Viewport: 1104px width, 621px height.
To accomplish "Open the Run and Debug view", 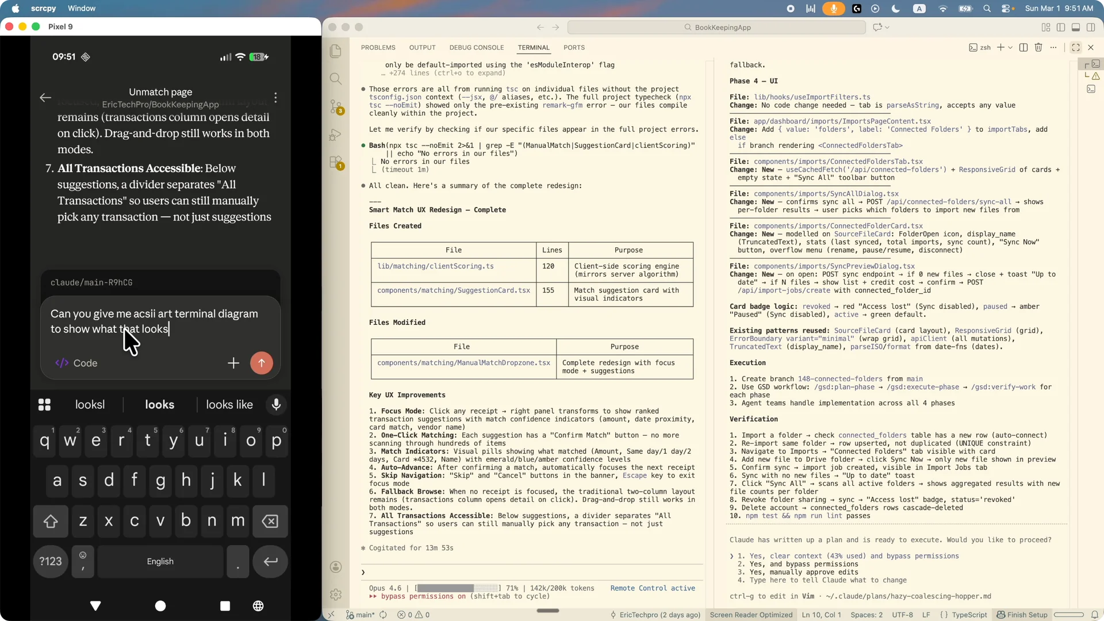I will tap(336, 135).
